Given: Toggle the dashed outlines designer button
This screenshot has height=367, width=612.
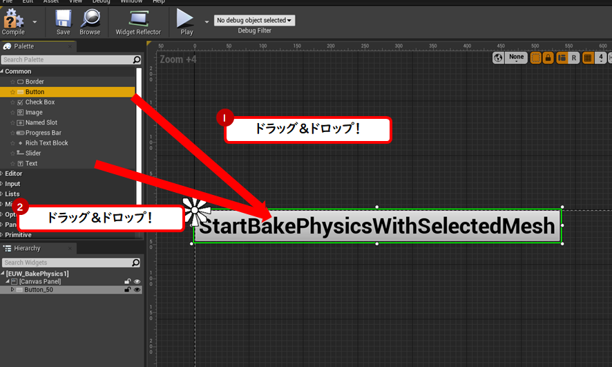Looking at the screenshot, I should tap(535, 58).
